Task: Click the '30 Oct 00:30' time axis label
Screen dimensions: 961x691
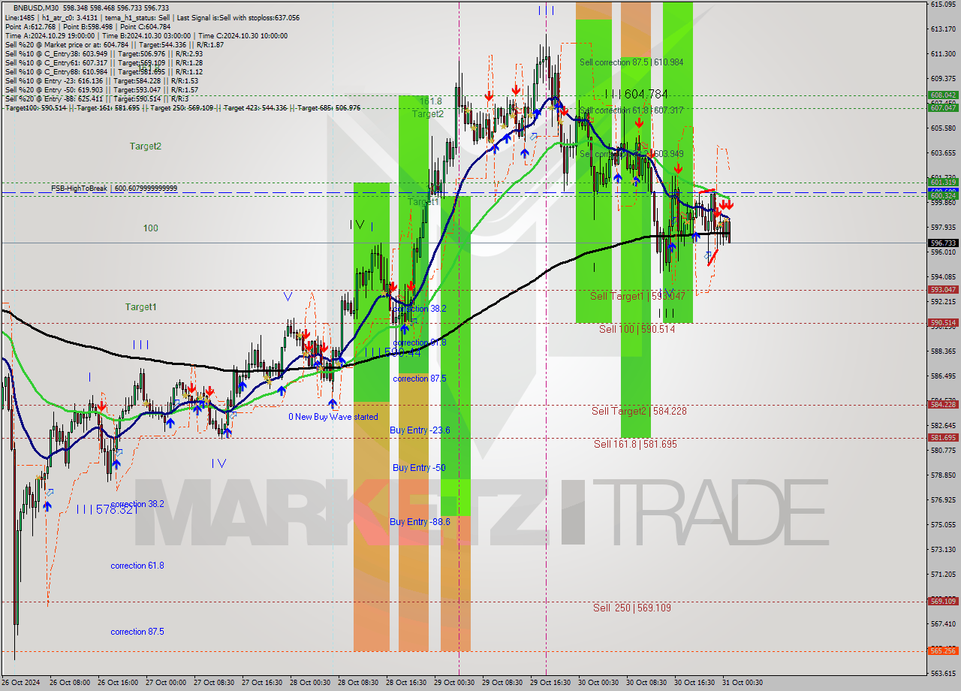Action: [x=598, y=683]
